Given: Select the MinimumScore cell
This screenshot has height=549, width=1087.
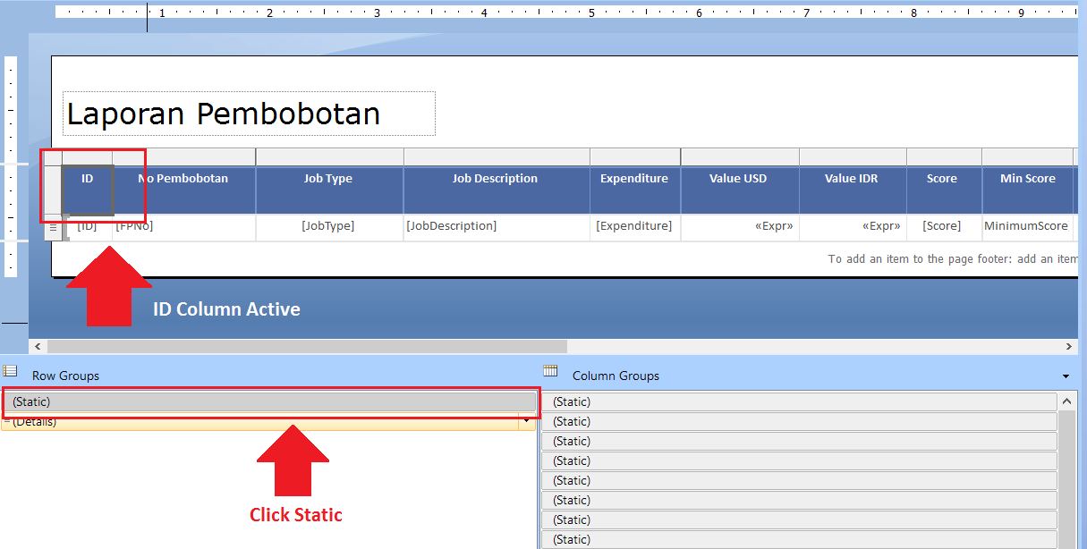Looking at the screenshot, I should pos(1029,226).
